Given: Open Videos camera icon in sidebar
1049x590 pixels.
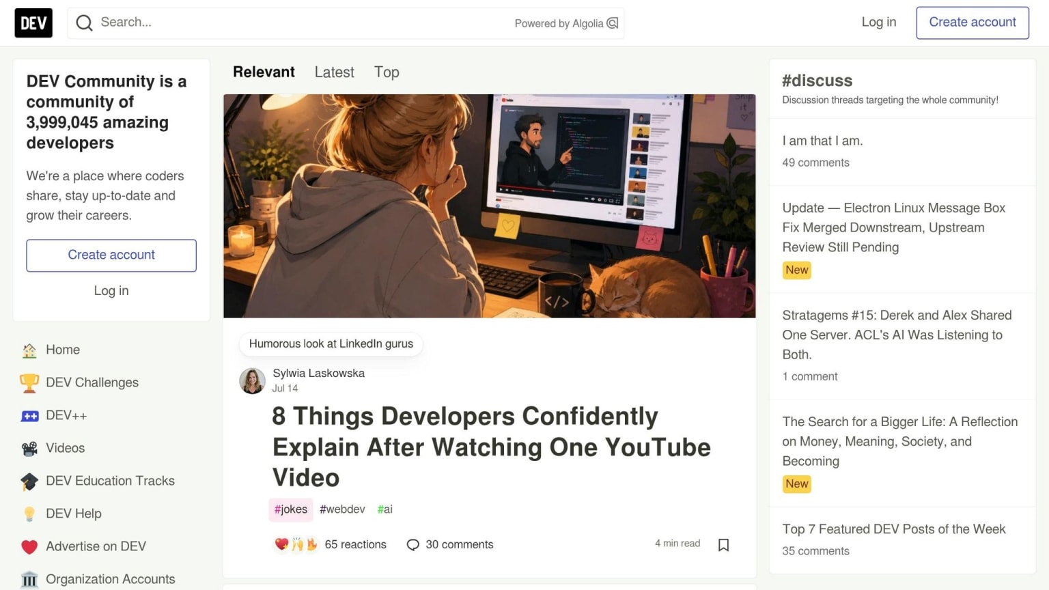Looking at the screenshot, I should pyautogui.click(x=29, y=448).
